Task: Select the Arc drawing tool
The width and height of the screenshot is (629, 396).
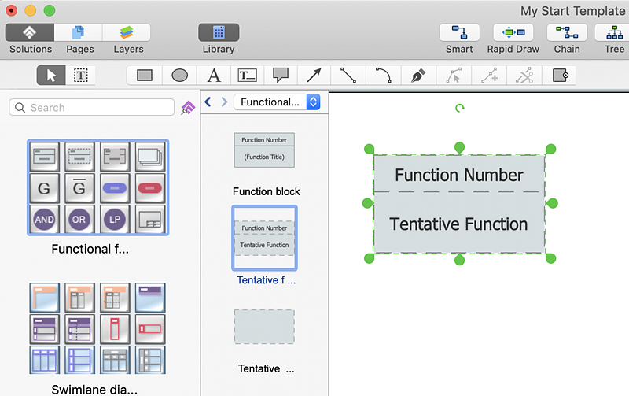Action: tap(383, 76)
